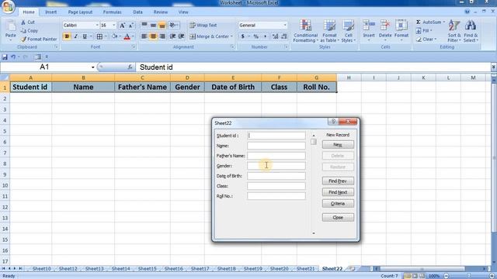Toggle Bold formatting
The image size is (497, 279).
point(67,36)
